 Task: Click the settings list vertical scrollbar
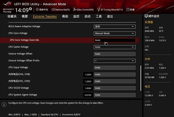tap(141, 78)
